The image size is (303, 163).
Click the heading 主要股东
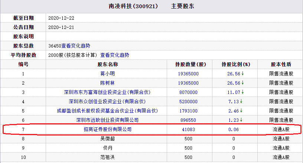click(x=182, y=6)
